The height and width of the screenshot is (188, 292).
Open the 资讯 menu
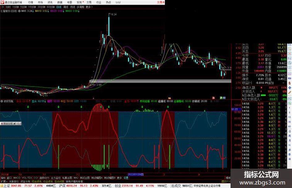click(x=50, y=2)
